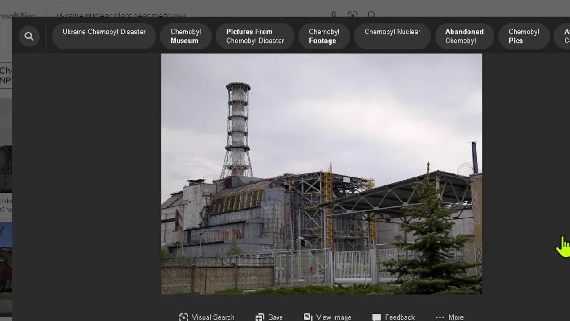Image resolution: width=570 pixels, height=321 pixels.
Task: Click the microphone icon in Bing search bar
Action: tap(334, 15)
